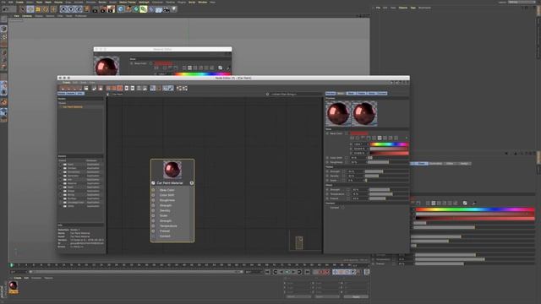This screenshot has height=304, width=541.
Task: Expand the Shape asset folder
Action: click(x=61, y=191)
